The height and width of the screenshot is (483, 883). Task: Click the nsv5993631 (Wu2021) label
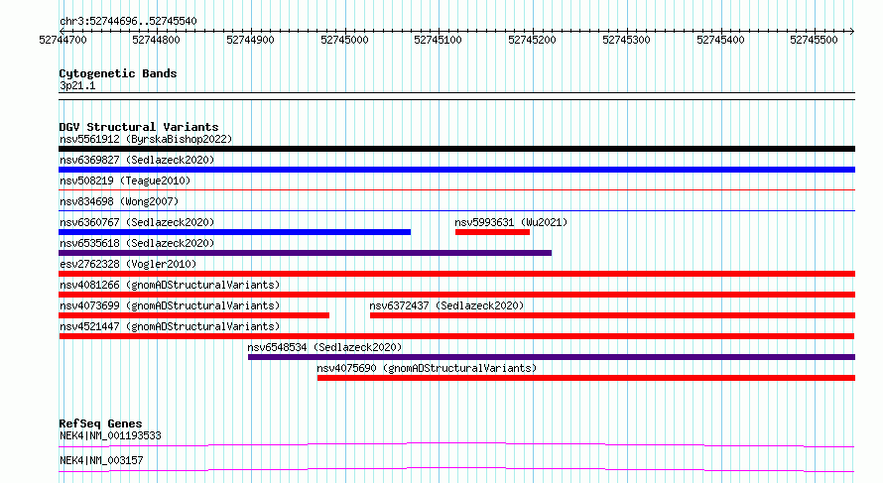coord(511,222)
